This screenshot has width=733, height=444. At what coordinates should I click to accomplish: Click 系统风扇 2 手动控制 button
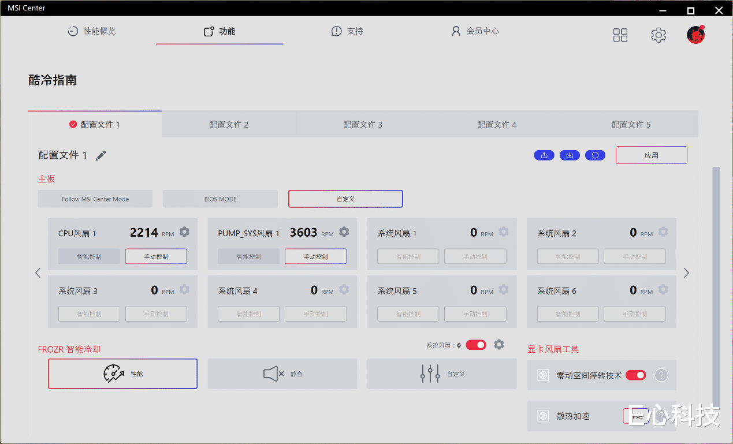click(x=635, y=256)
